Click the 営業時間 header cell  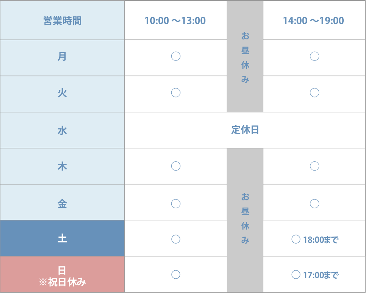point(62,21)
